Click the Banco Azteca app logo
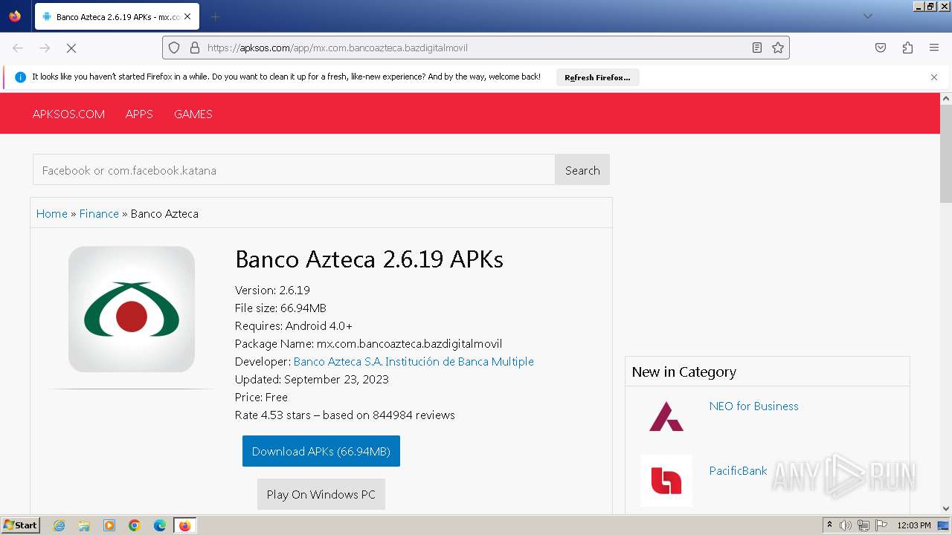This screenshot has height=535, width=952. pyautogui.click(x=132, y=309)
